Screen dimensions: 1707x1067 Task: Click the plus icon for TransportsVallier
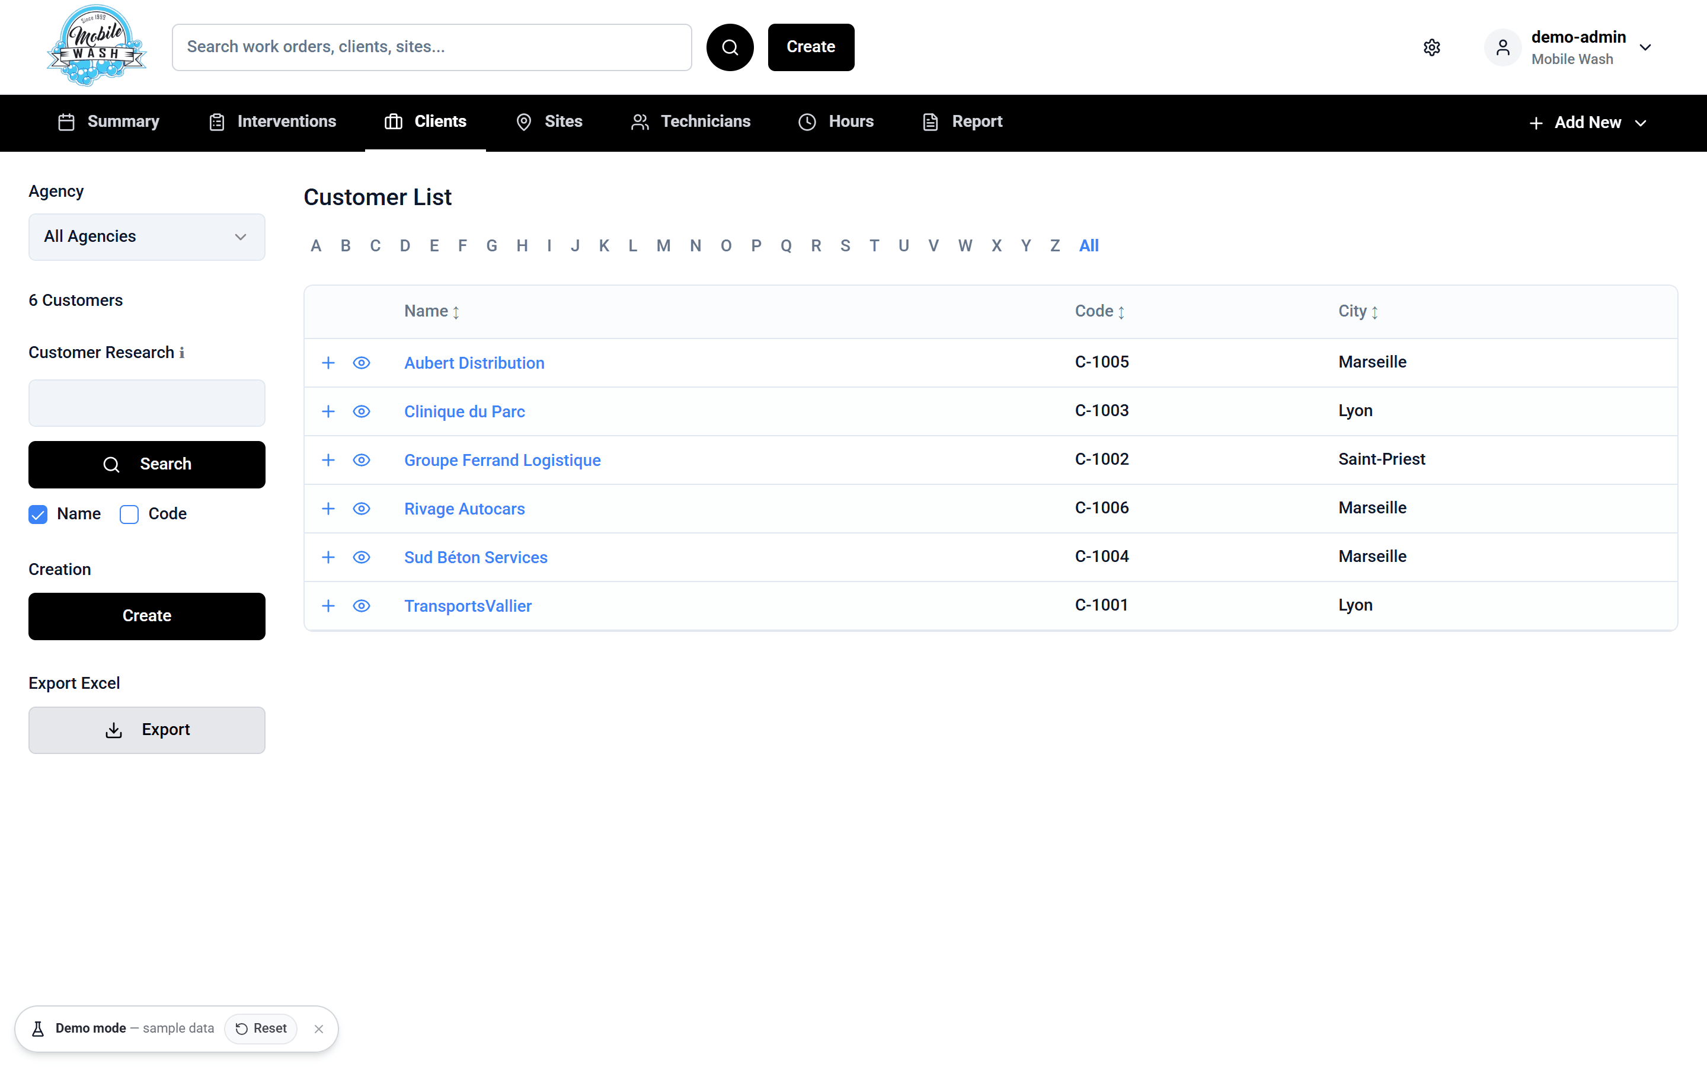(x=328, y=606)
